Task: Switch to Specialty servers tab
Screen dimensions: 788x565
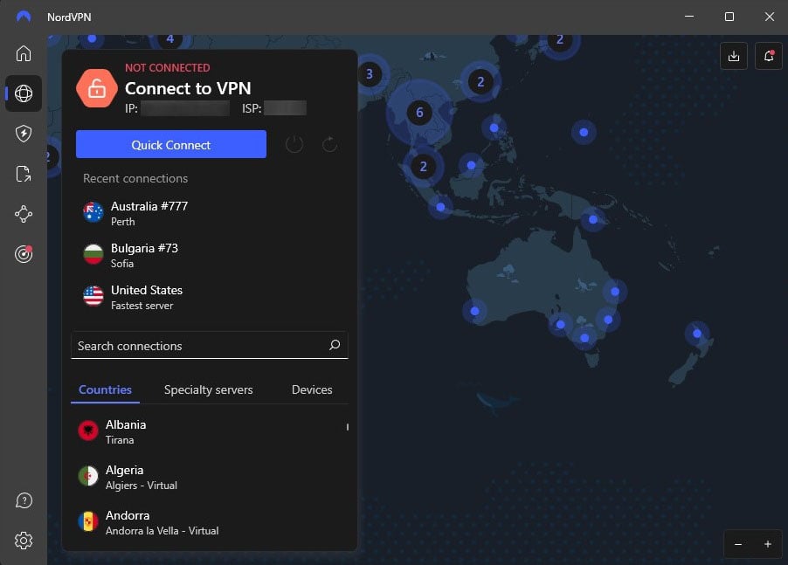Action: pos(208,389)
